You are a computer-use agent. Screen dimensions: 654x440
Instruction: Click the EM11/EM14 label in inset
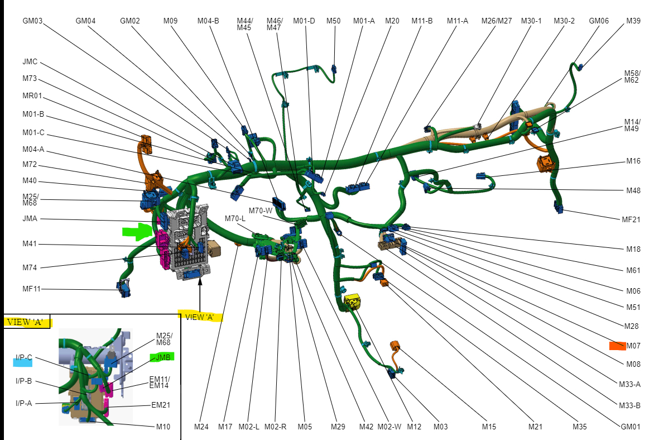160,382
